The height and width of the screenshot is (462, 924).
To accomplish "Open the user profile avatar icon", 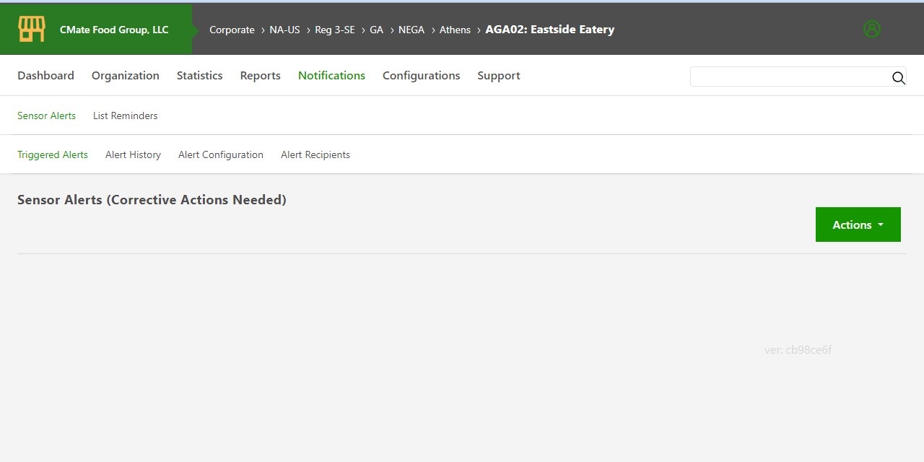I will 872,29.
